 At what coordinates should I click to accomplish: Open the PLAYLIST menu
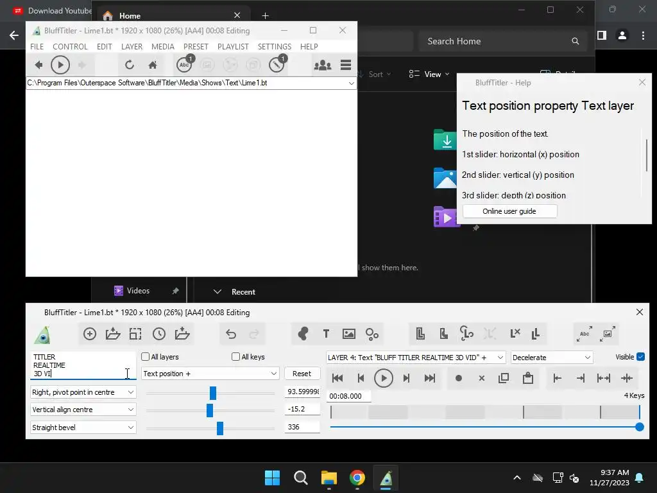coord(233,46)
